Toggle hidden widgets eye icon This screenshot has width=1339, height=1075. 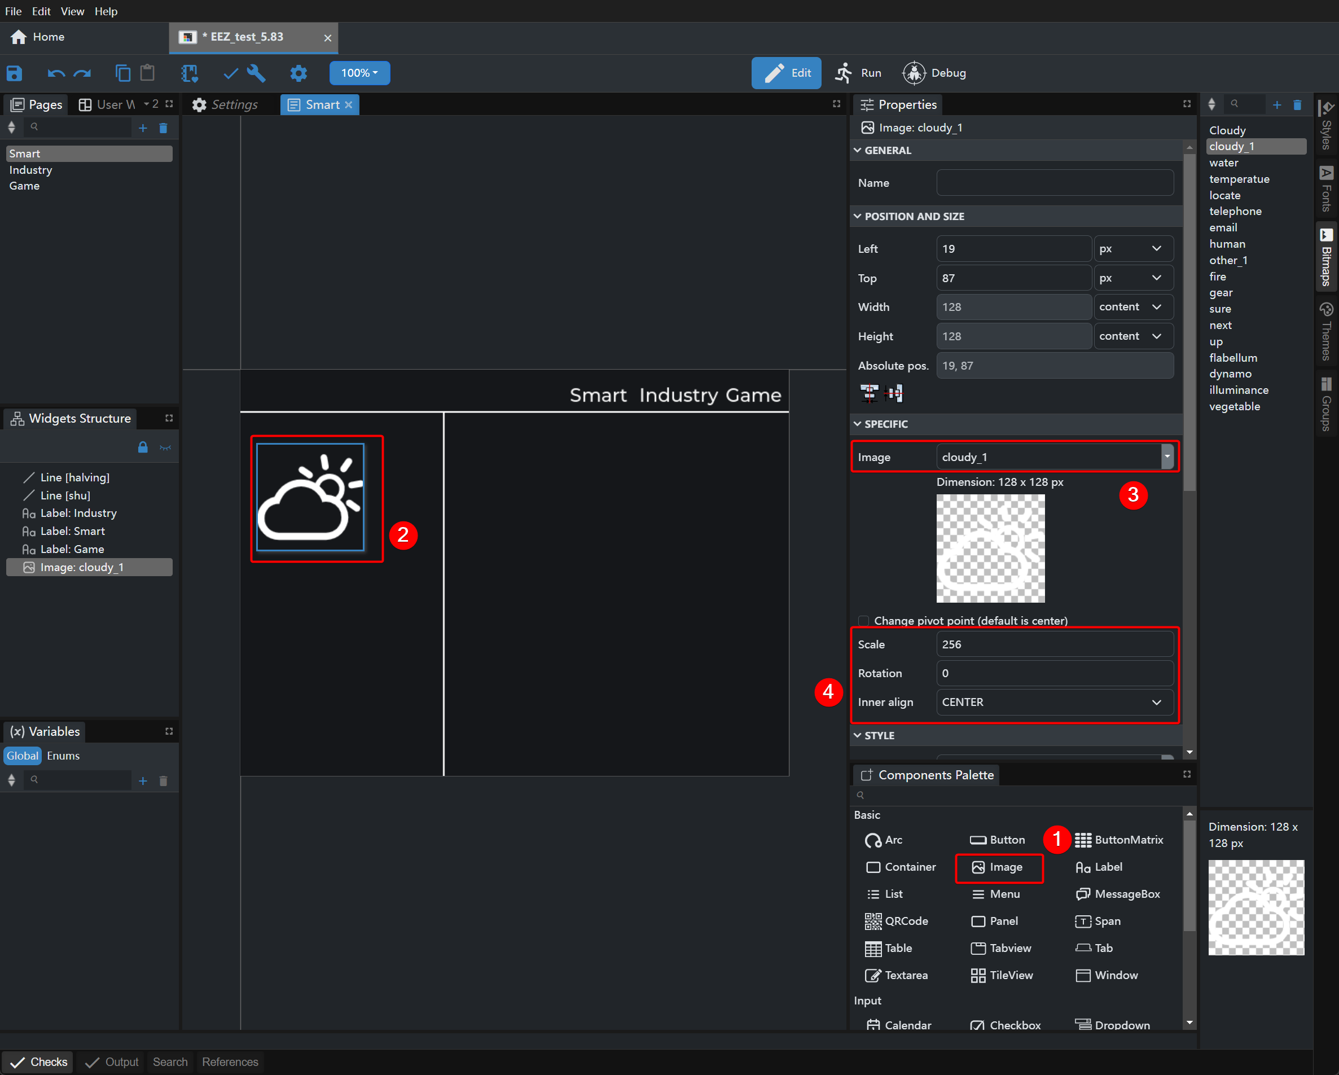[x=165, y=447]
